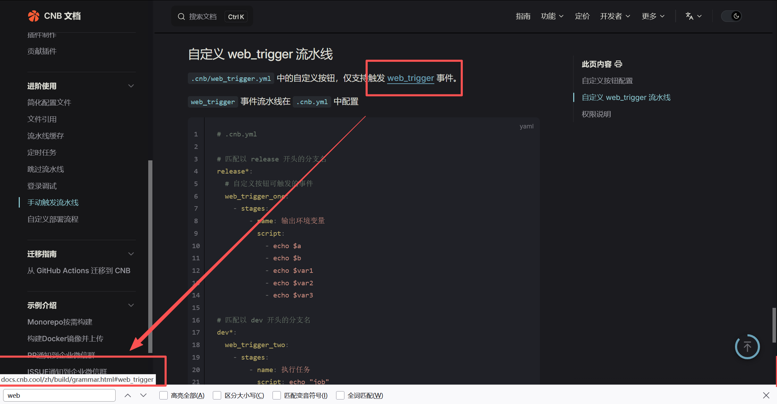Open the language translation switcher icon
The width and height of the screenshot is (777, 404).
(690, 16)
